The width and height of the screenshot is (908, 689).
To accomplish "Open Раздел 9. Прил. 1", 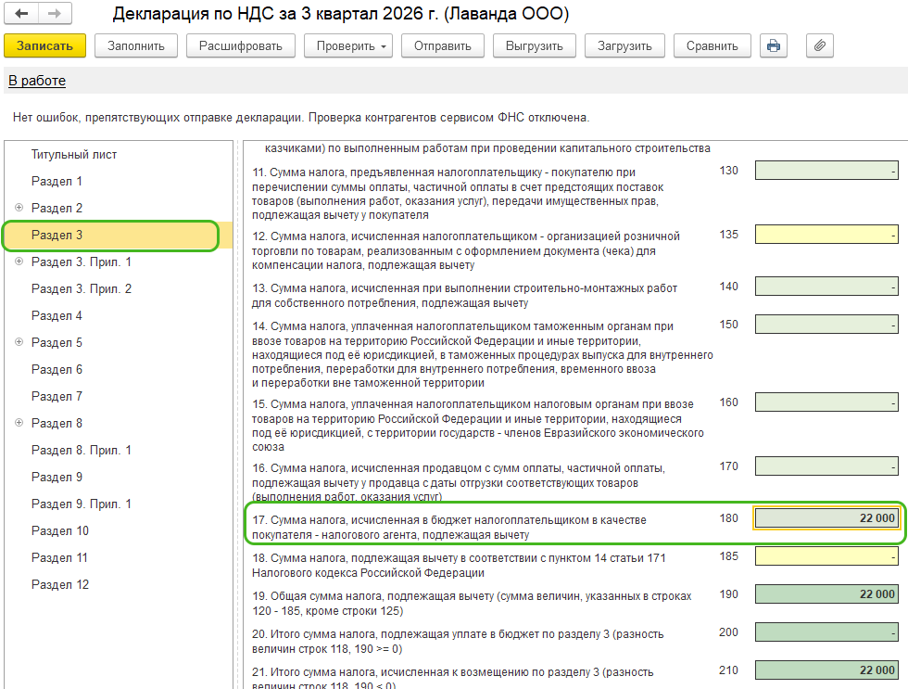I will [x=82, y=504].
